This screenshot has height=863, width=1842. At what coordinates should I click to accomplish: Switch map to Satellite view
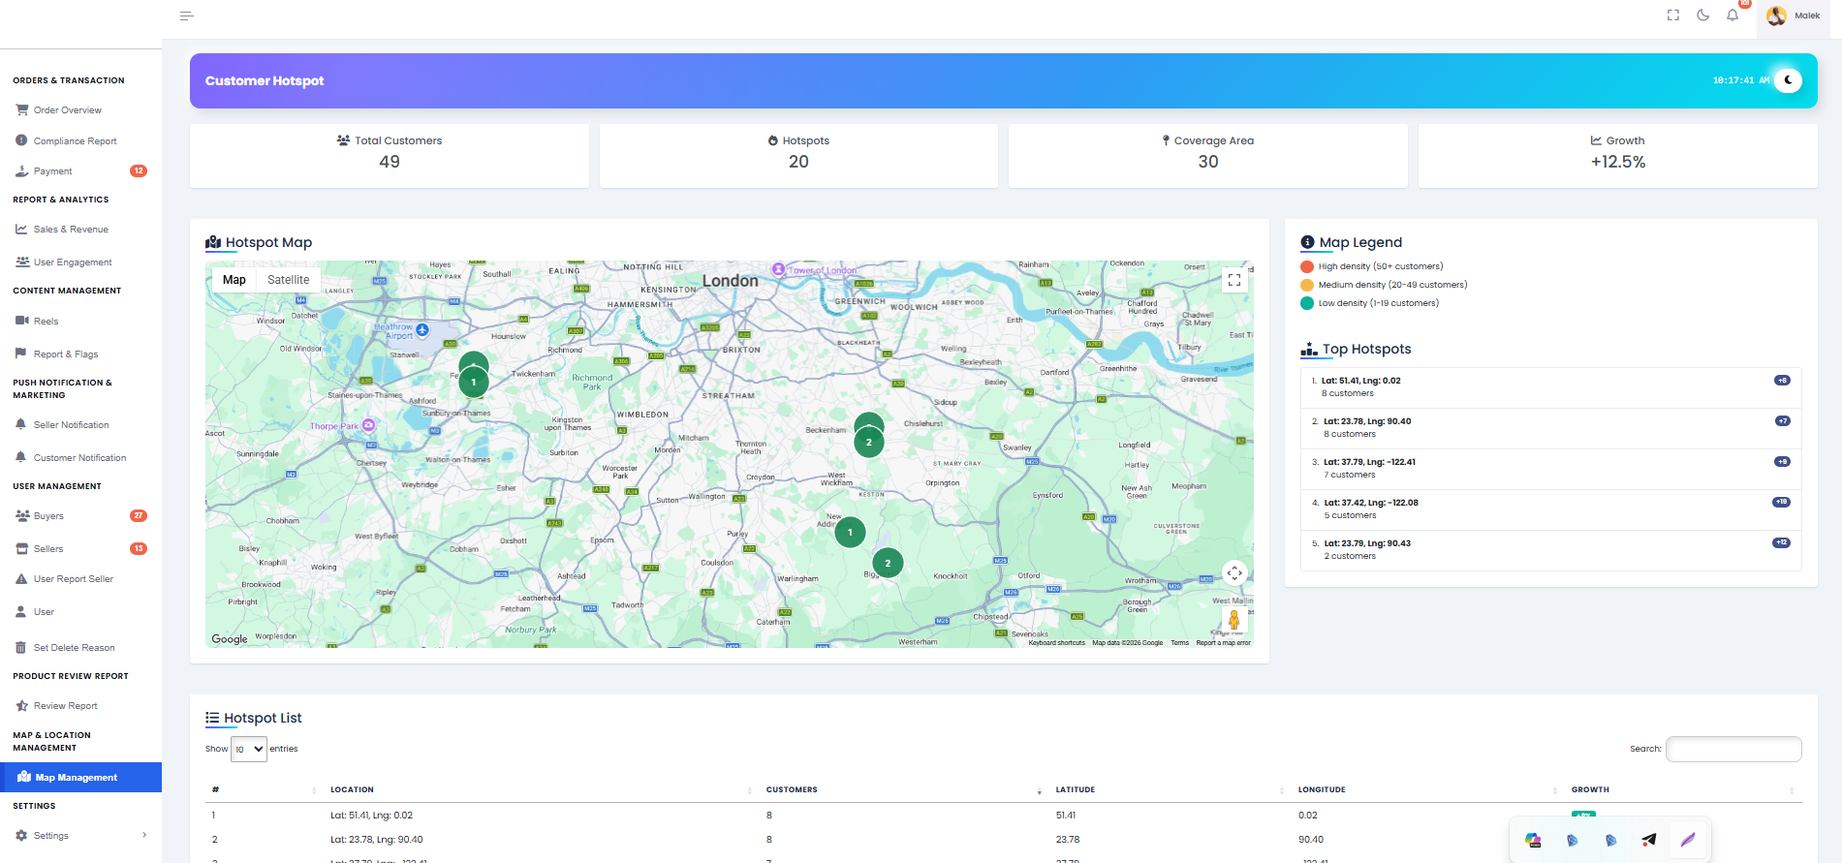tap(289, 280)
